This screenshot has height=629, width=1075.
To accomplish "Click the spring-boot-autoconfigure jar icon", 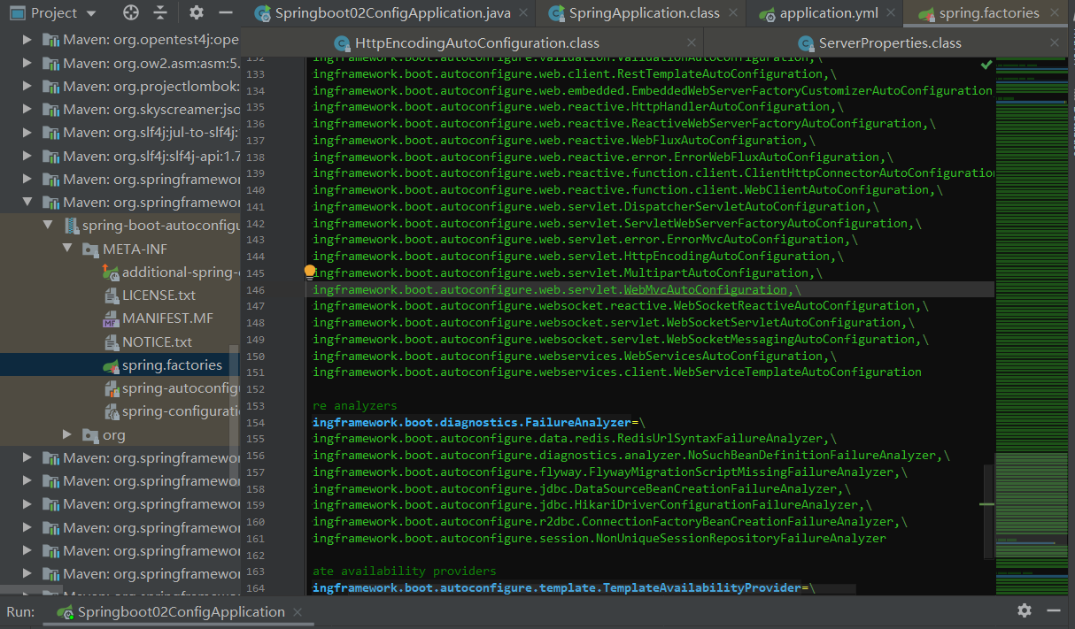I will [x=71, y=226].
